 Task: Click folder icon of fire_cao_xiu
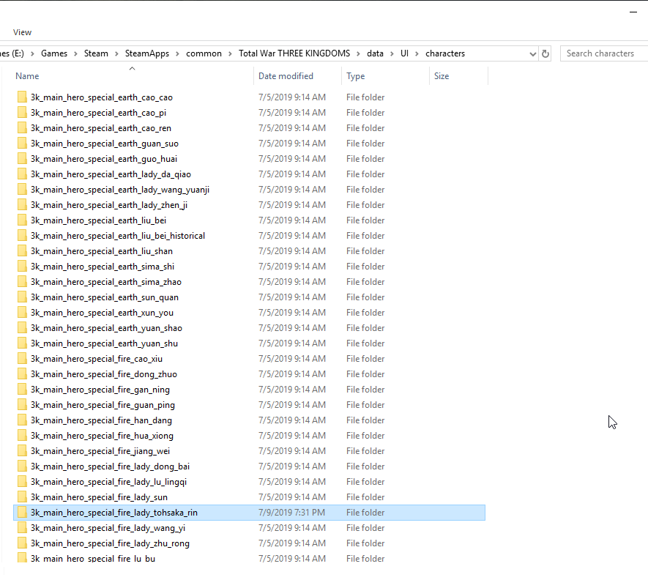pos(22,358)
